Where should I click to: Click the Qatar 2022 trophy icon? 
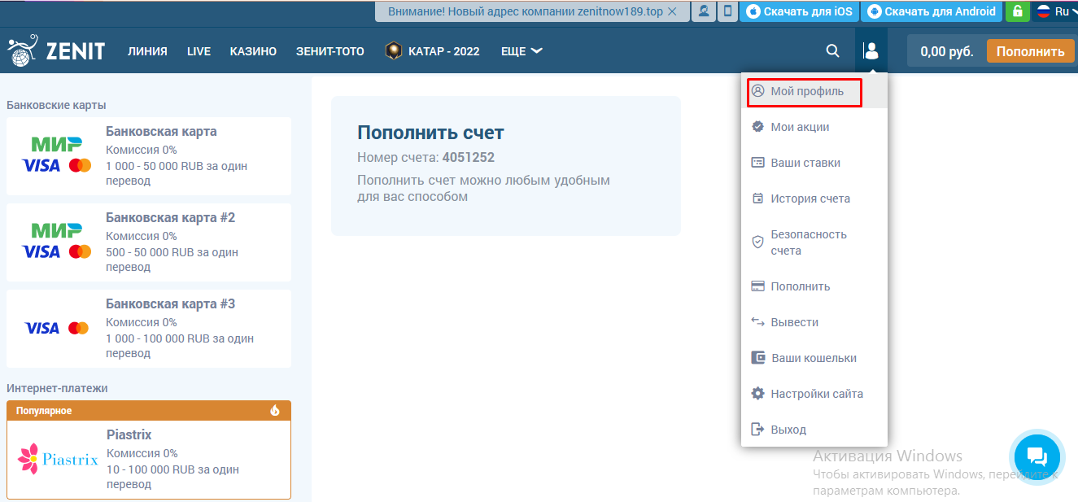point(394,51)
